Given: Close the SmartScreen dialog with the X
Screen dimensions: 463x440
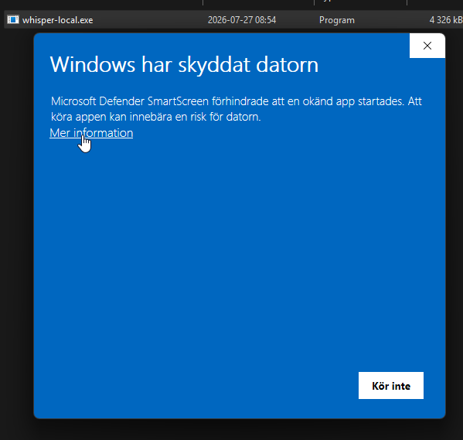Looking at the screenshot, I should 427,46.
